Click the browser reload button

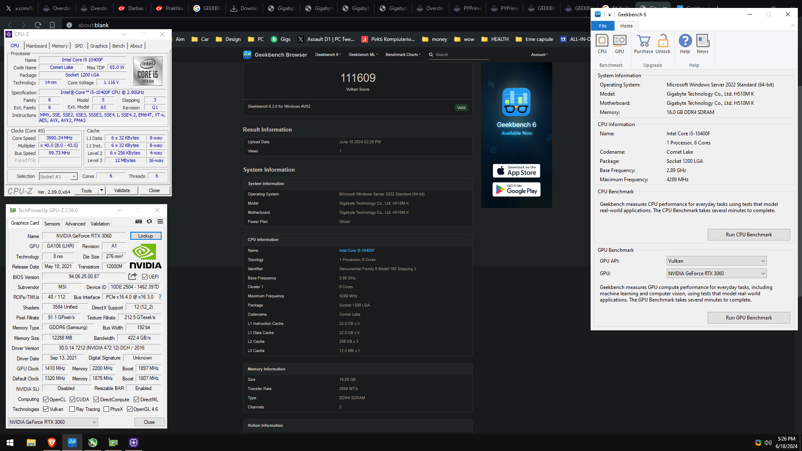38,25
